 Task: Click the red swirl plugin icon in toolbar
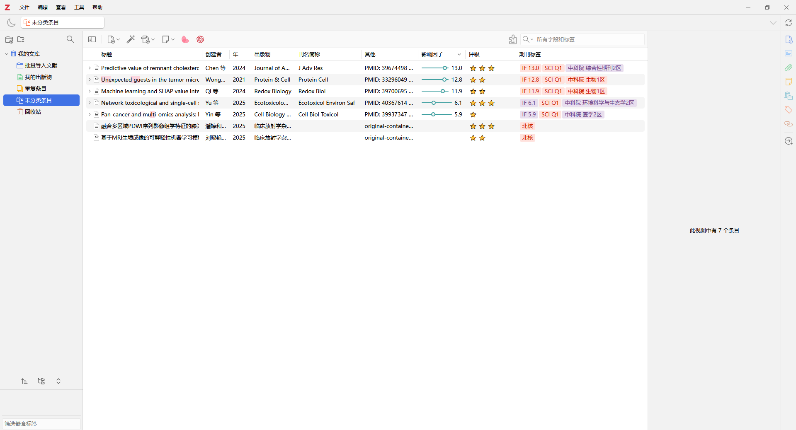click(x=200, y=39)
